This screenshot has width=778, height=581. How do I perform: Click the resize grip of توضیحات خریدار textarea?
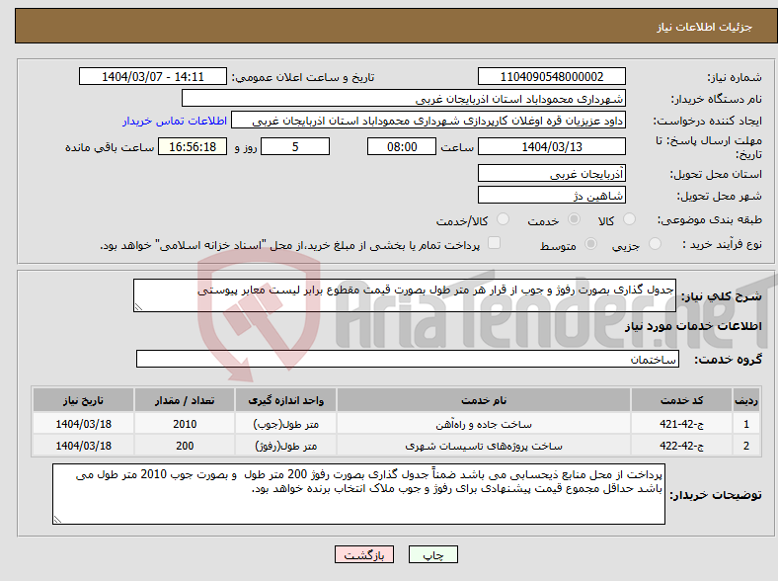[x=57, y=520]
